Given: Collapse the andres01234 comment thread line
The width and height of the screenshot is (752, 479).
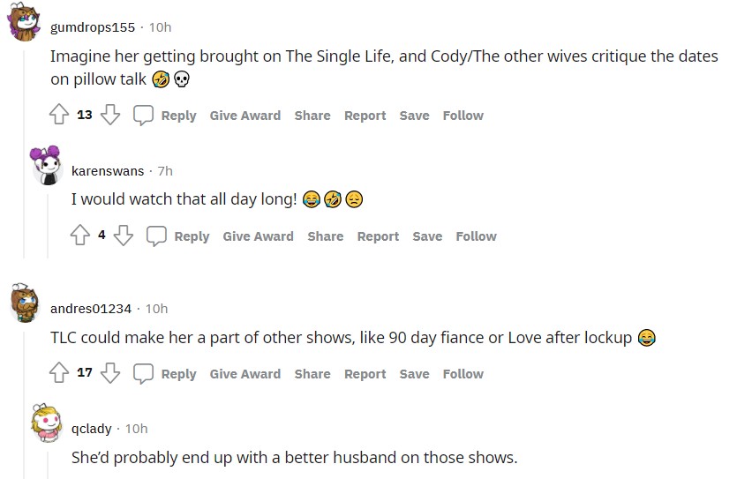Looking at the screenshot, I should coord(24,406).
